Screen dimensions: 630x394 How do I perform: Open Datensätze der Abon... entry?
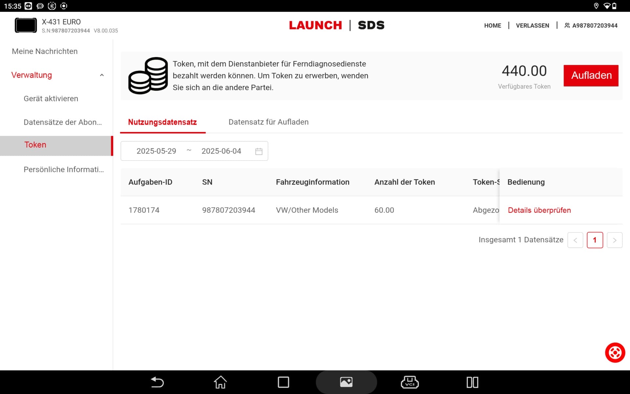pyautogui.click(x=63, y=122)
